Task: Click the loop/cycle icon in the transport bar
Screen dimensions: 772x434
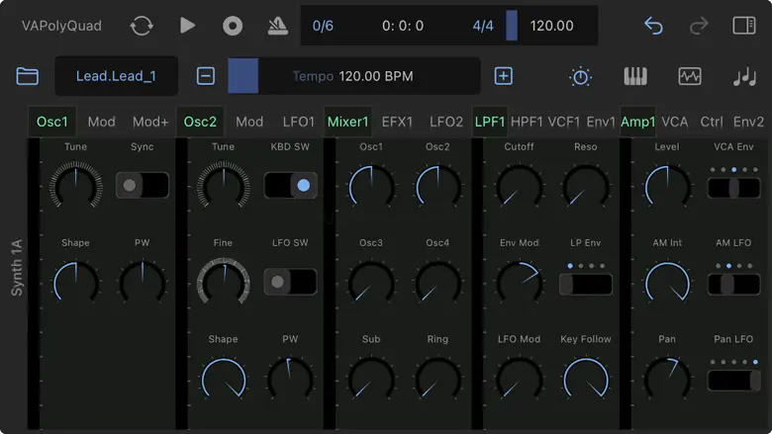Action: click(x=142, y=26)
